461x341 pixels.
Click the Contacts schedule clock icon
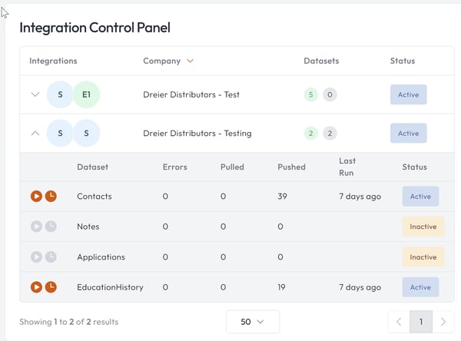(x=51, y=196)
